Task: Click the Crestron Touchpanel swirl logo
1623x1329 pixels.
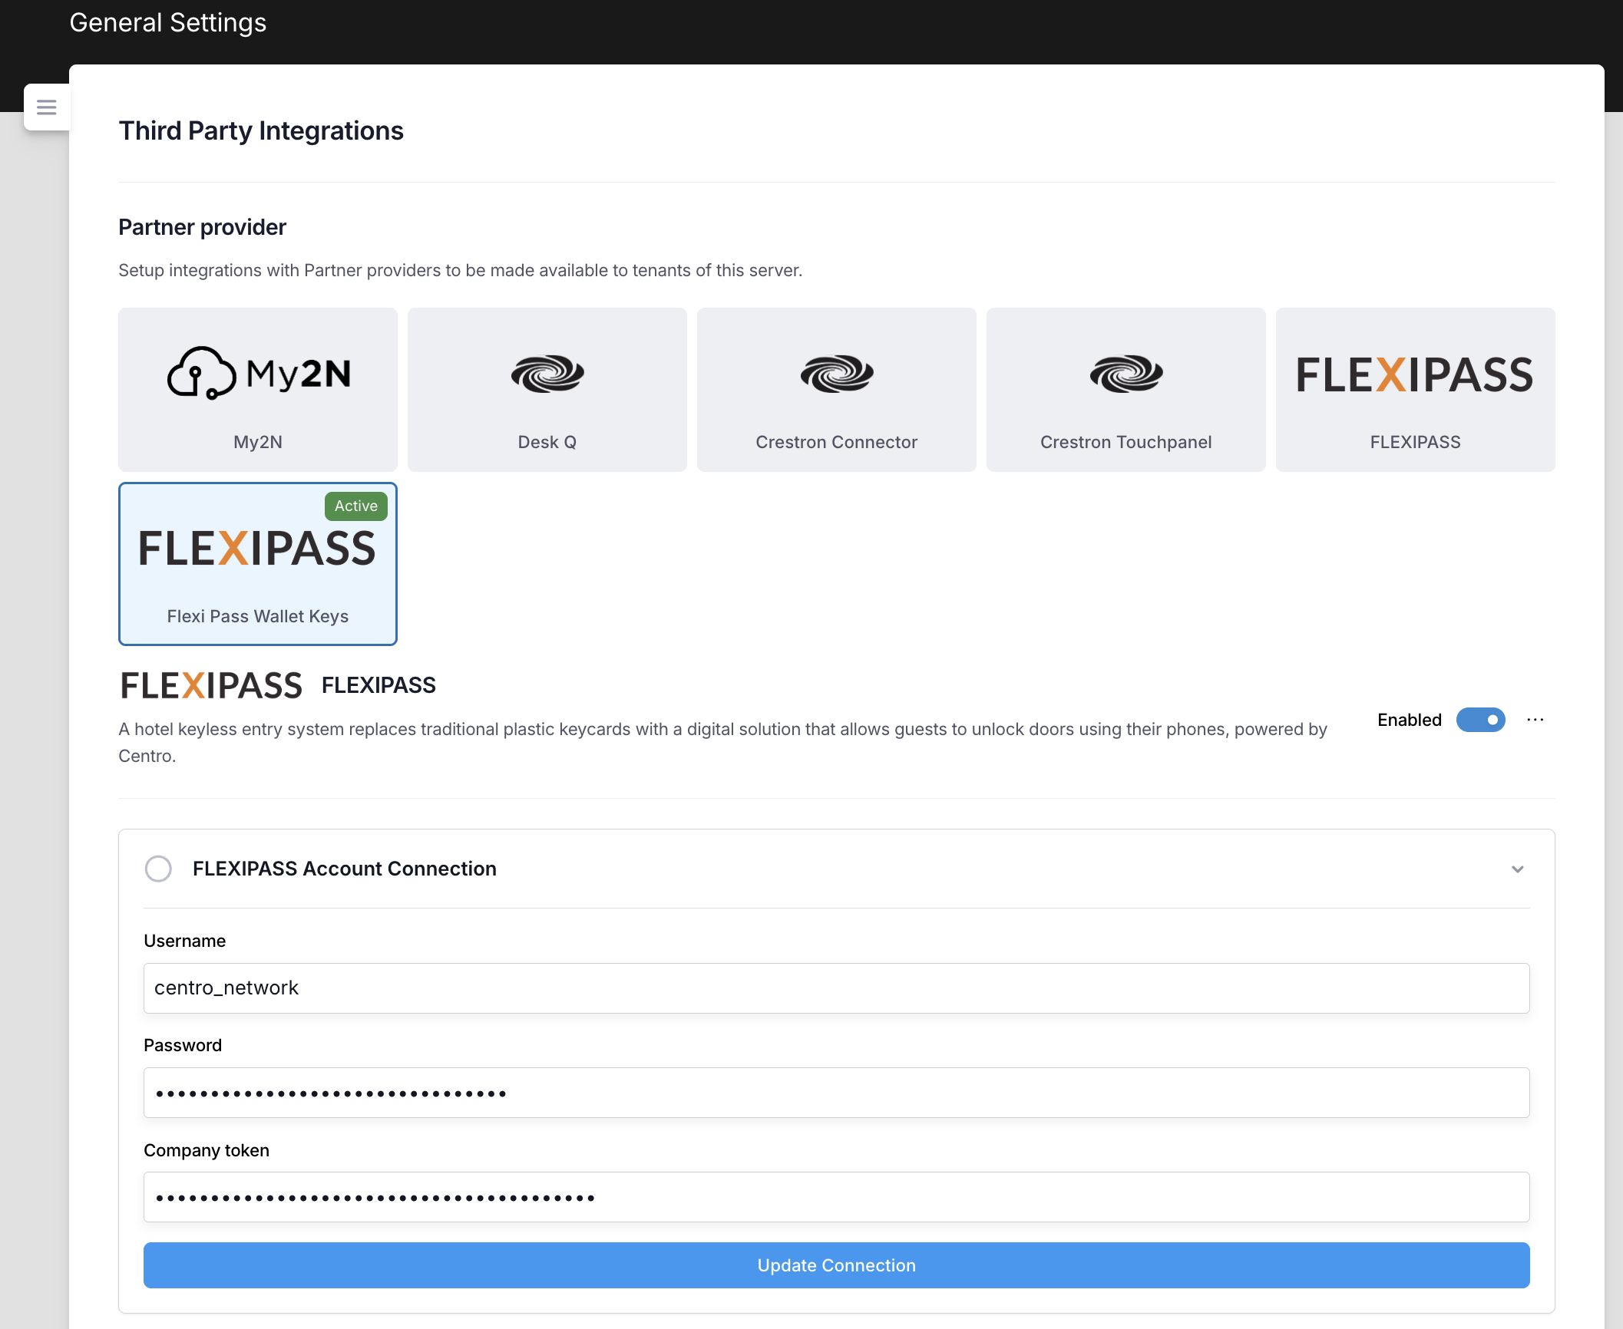Action: [x=1126, y=374]
